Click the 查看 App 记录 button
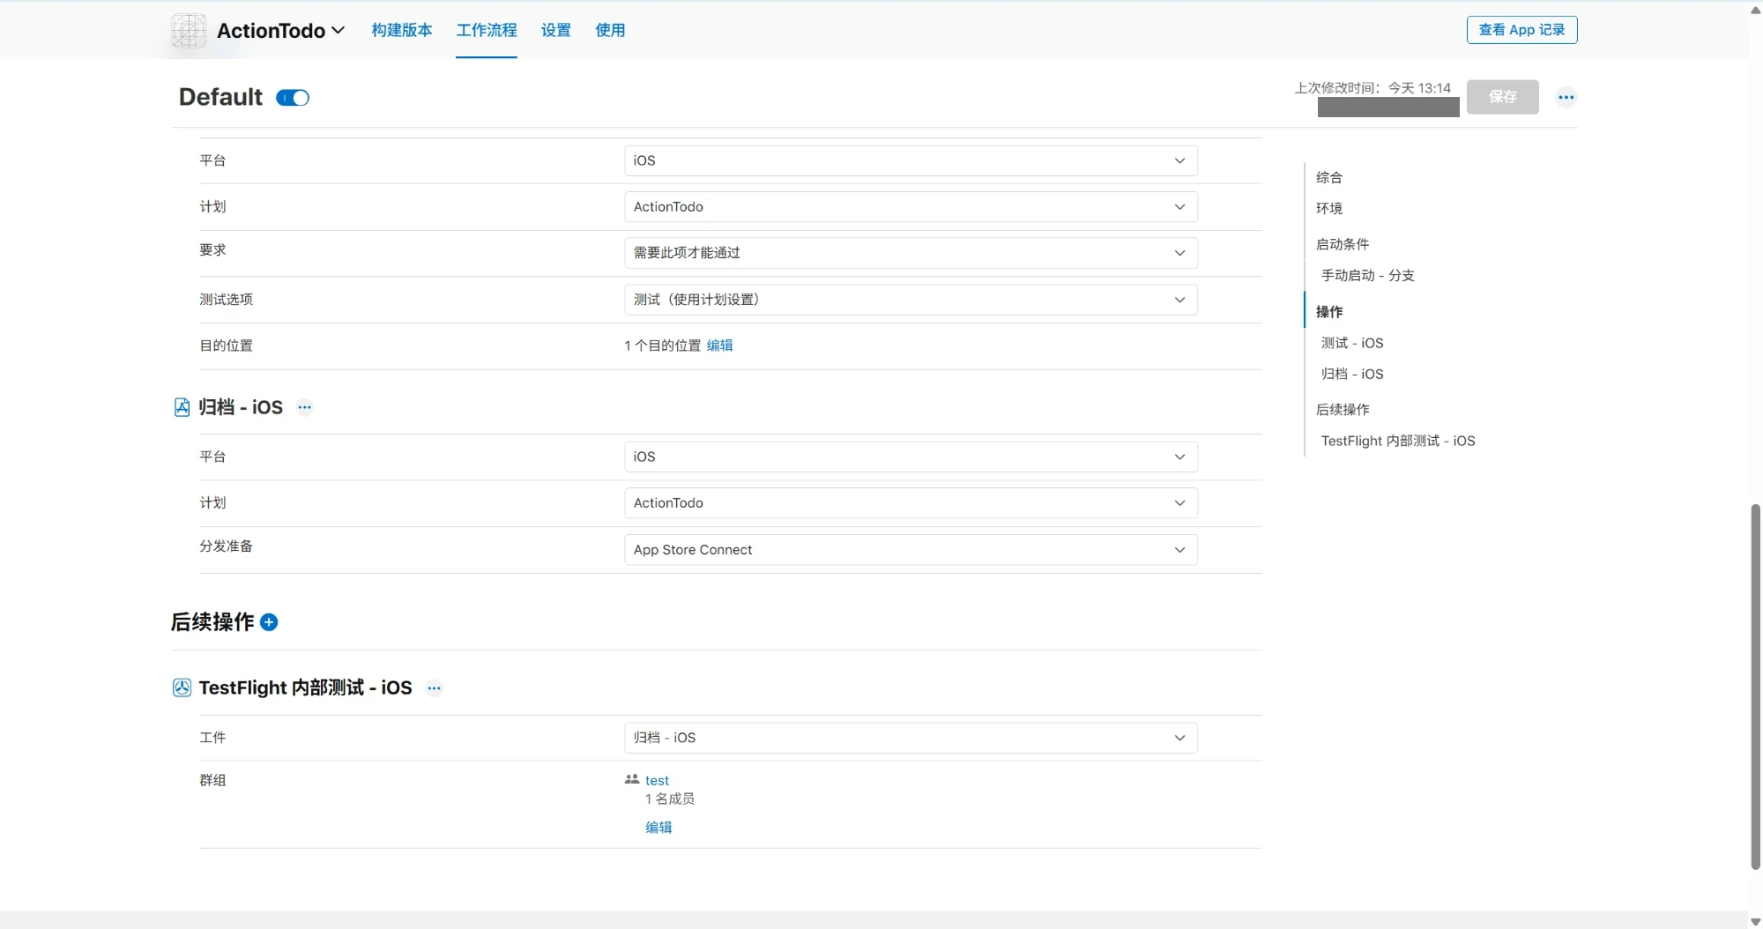This screenshot has height=929, width=1763. tap(1521, 30)
